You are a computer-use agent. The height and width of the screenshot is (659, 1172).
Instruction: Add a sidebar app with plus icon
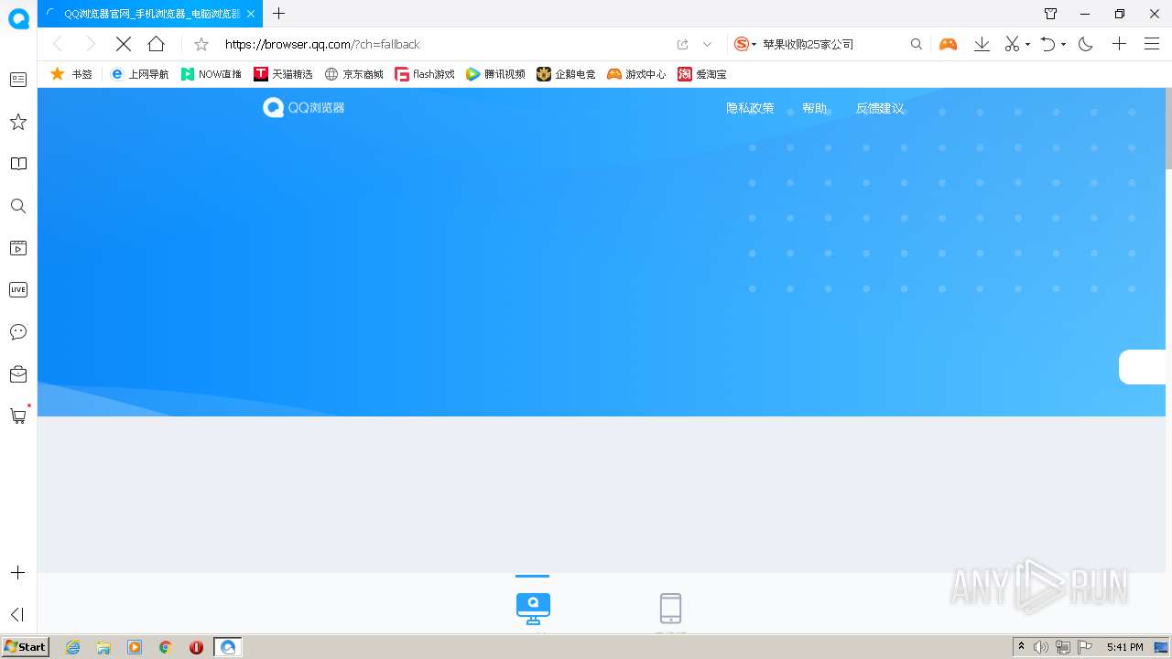point(17,573)
